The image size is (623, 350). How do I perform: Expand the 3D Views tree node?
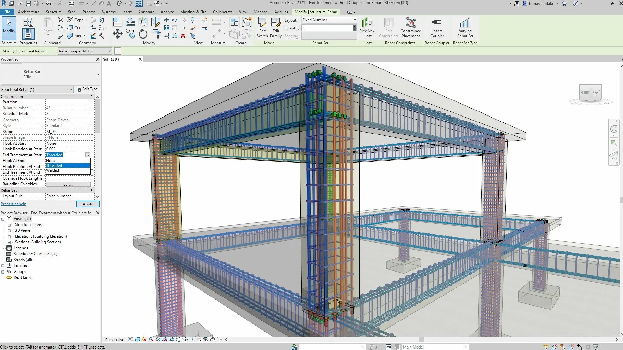point(9,231)
